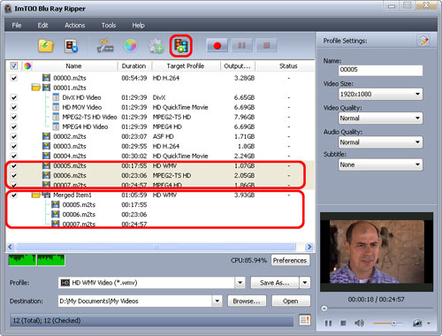Uncheck the 00000.m2ts row checkbox
442x336 pixels.
click(x=14, y=78)
